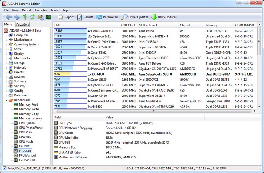Viewport: 264px width, 173px height.
Task: Sort by the Memory column header
Action: (x=219, y=25)
